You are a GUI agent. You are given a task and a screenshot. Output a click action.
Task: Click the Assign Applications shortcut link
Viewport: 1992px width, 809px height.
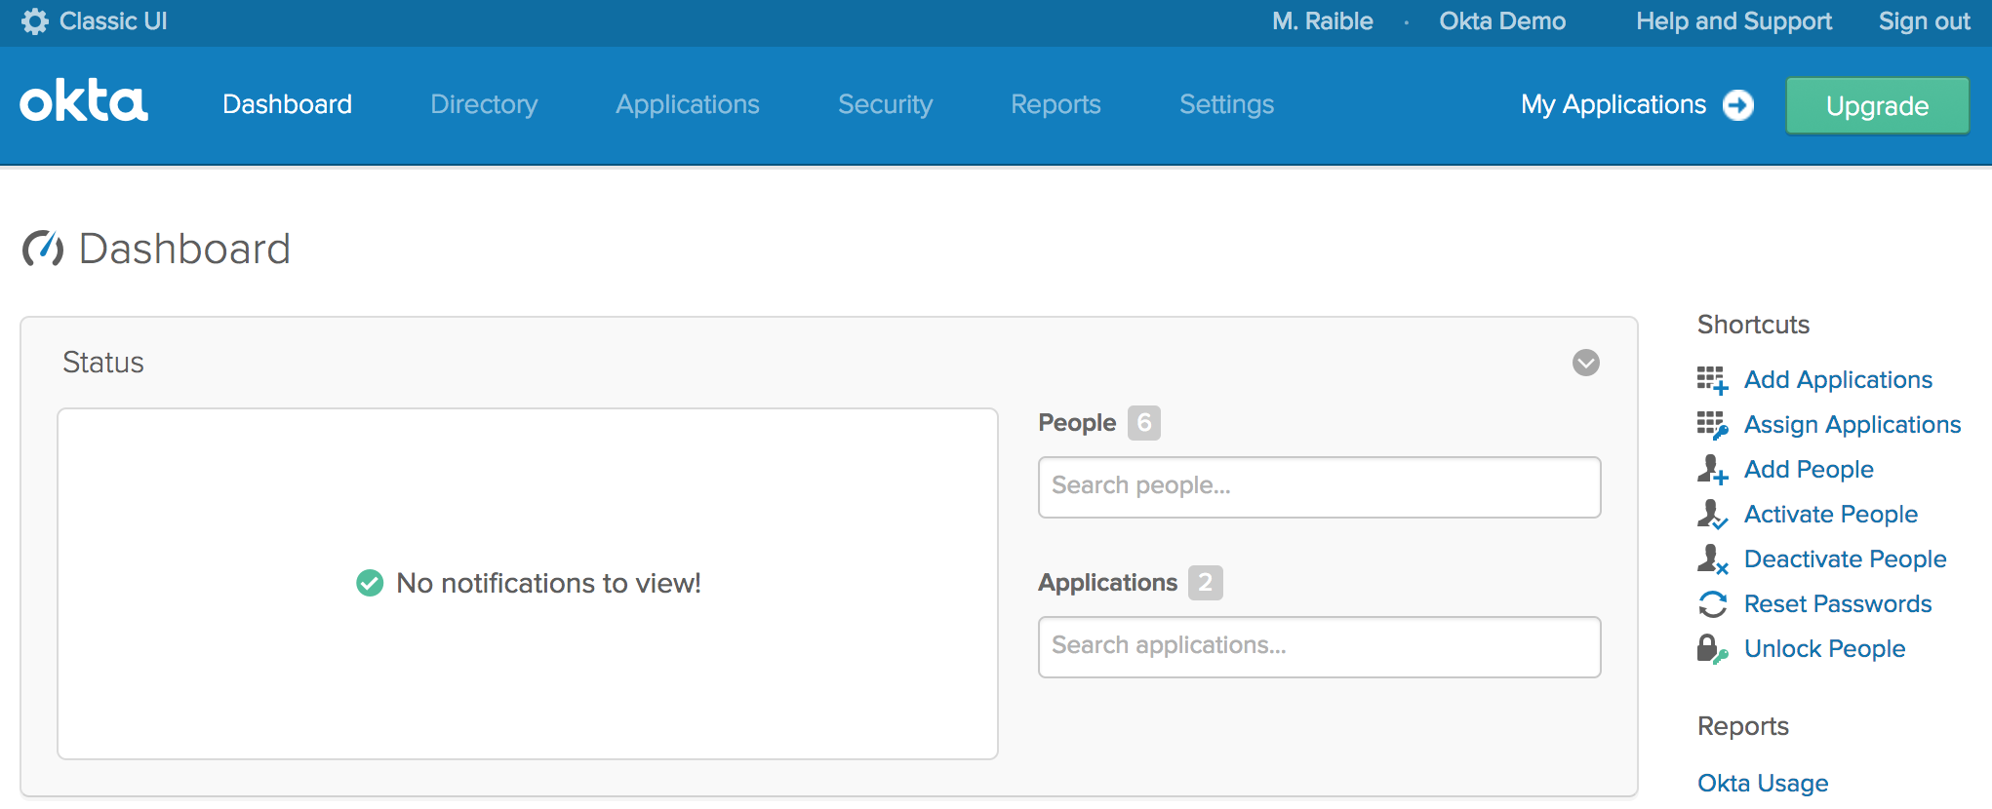click(x=1853, y=425)
